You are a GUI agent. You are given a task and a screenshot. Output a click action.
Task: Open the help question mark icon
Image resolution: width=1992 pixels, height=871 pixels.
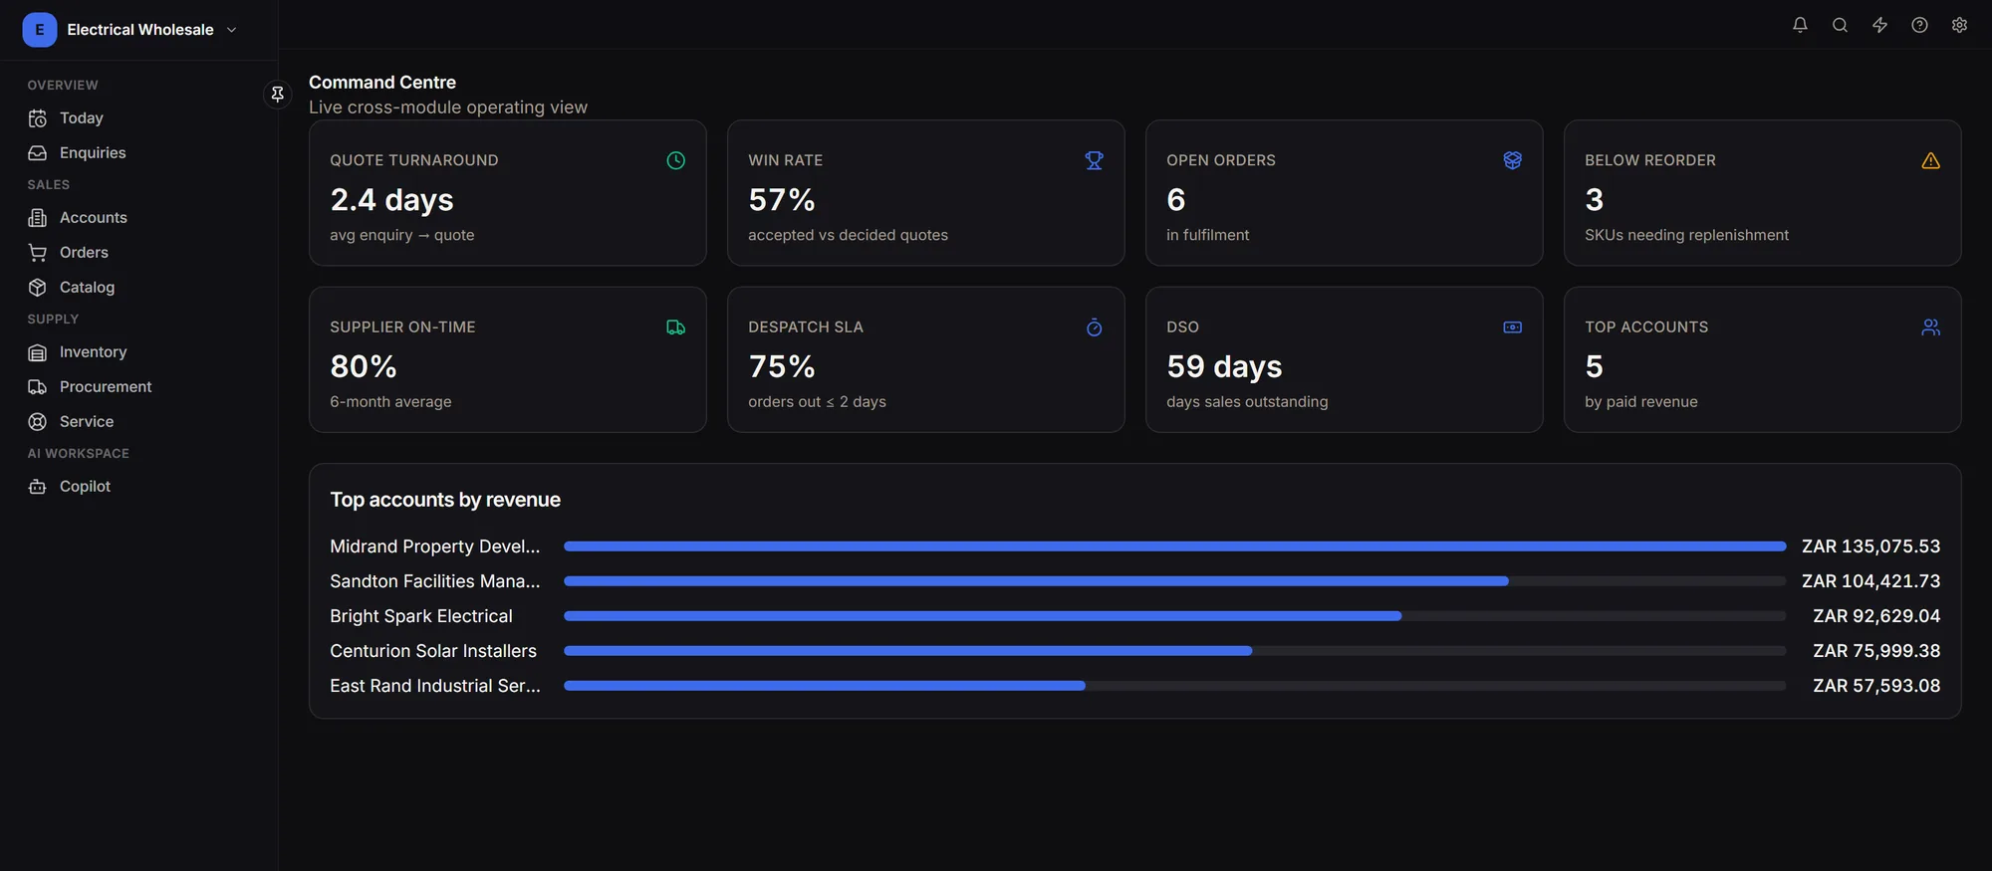pos(1919,26)
